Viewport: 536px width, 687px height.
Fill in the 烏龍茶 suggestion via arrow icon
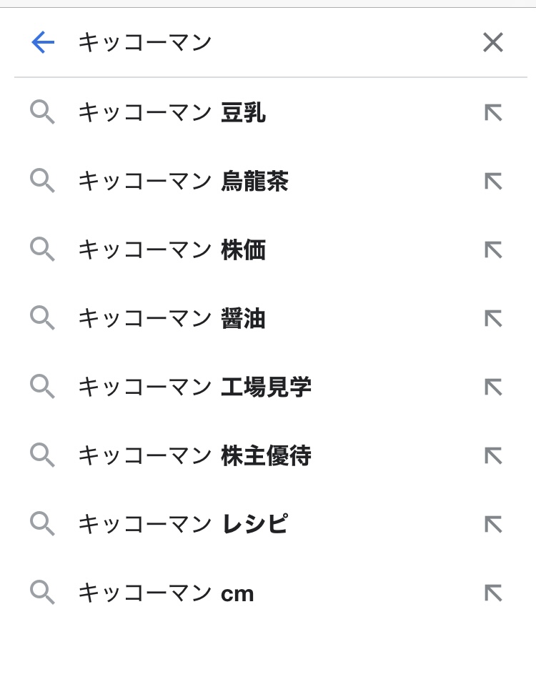[x=493, y=182]
